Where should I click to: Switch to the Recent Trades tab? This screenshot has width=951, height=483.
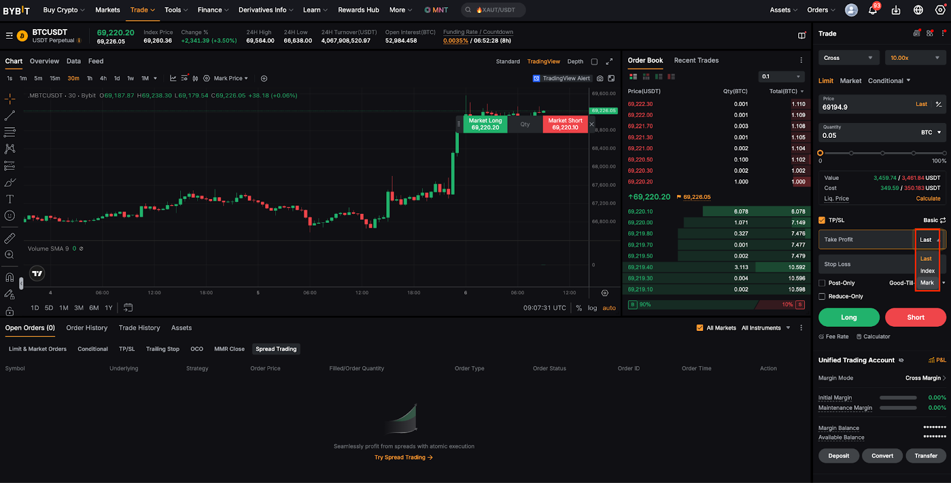point(696,61)
